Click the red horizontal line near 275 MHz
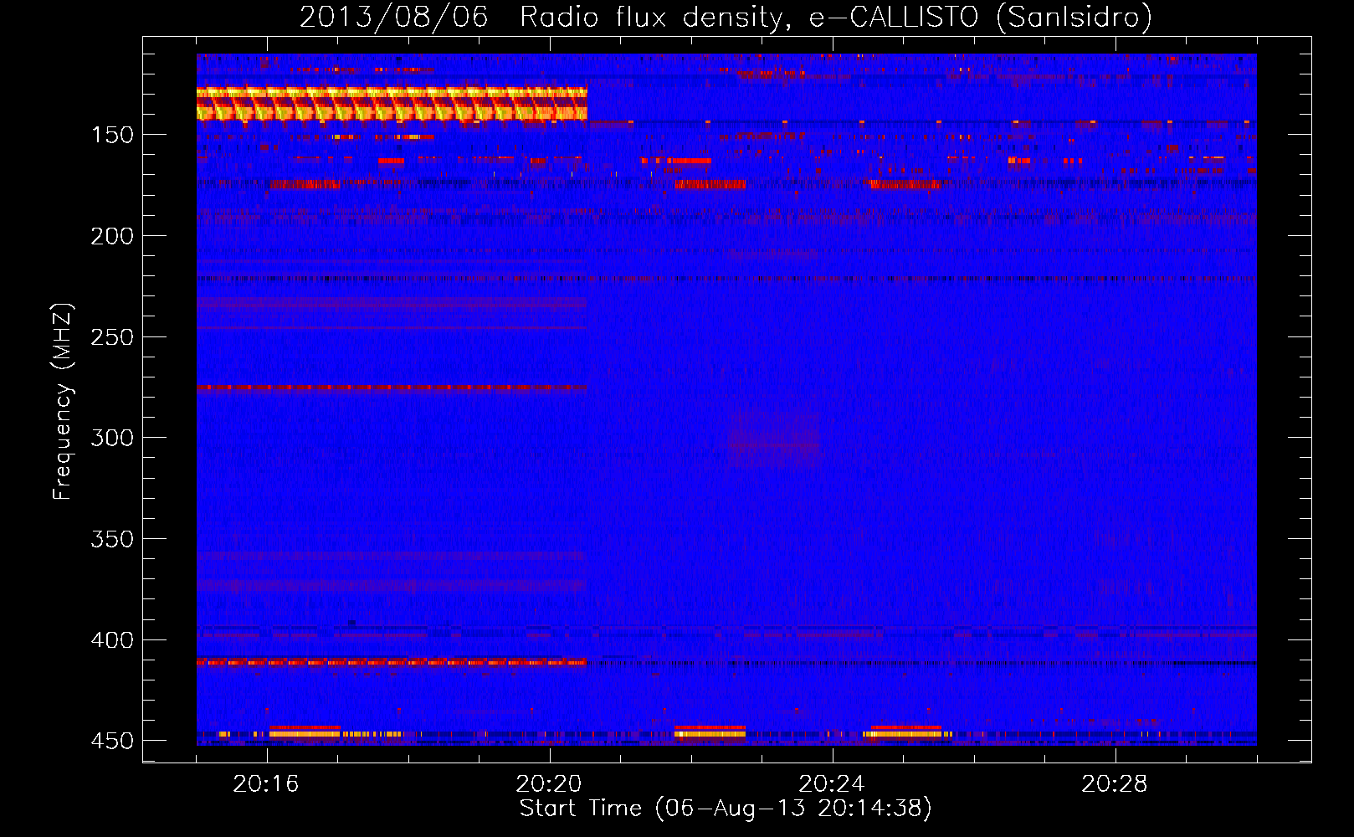The image size is (1354, 837). click(x=392, y=388)
